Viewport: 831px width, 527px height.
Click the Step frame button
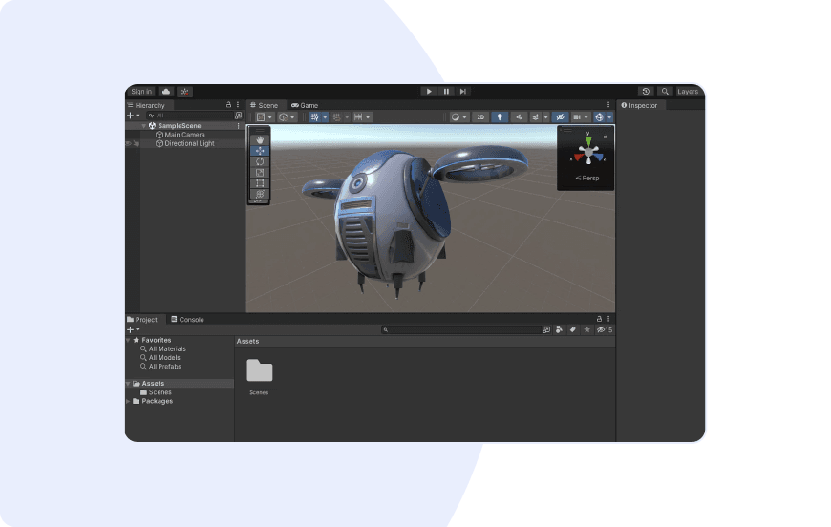click(x=463, y=92)
